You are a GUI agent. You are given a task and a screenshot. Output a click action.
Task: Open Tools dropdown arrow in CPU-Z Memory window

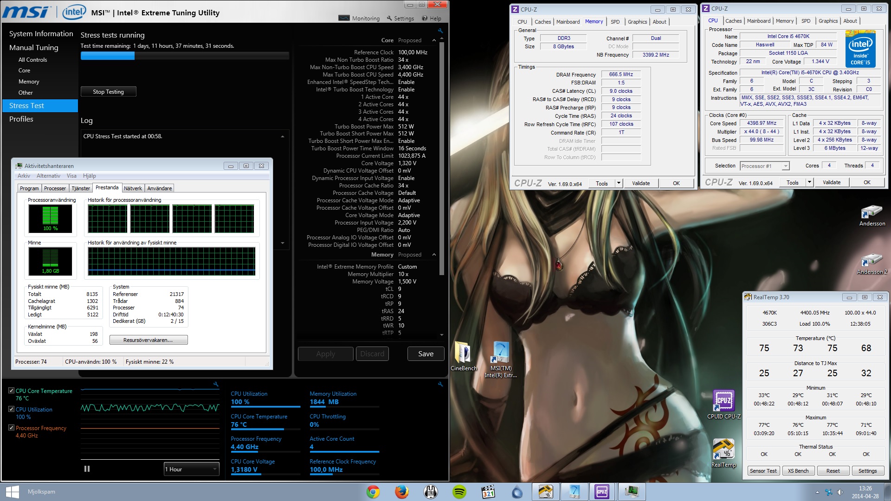click(619, 183)
